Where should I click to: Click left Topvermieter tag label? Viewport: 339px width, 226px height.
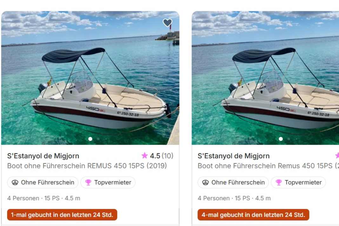point(113,183)
